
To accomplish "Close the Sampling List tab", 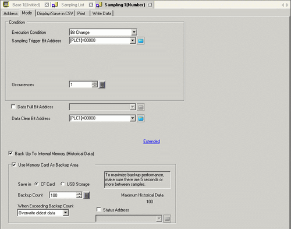I will click(91, 5).
